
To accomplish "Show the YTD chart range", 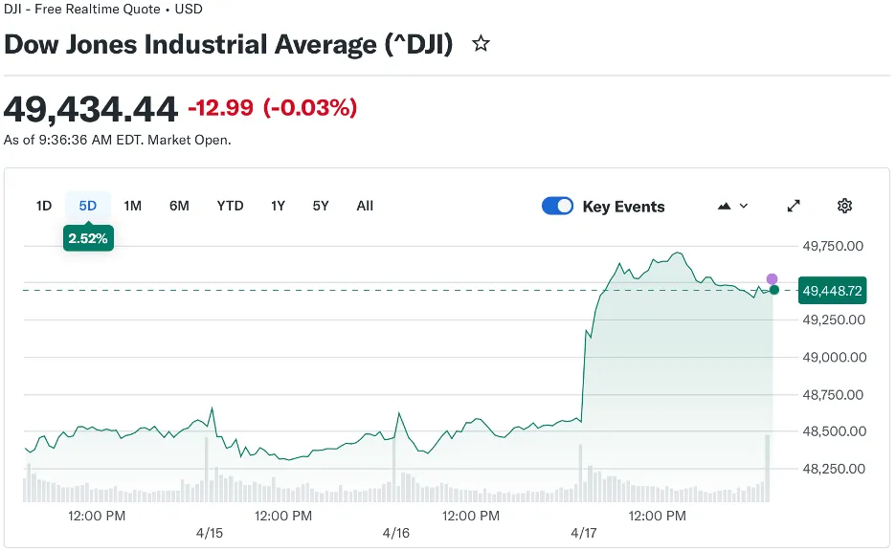I will (230, 206).
